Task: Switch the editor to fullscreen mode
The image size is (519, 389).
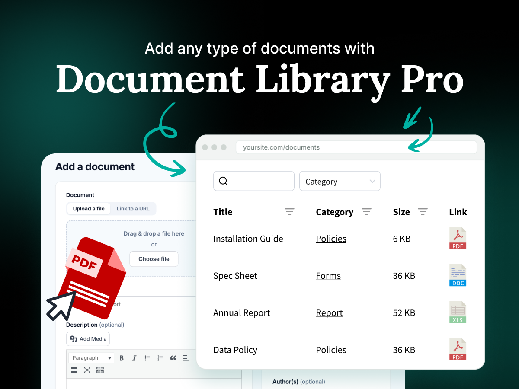Action: point(87,370)
